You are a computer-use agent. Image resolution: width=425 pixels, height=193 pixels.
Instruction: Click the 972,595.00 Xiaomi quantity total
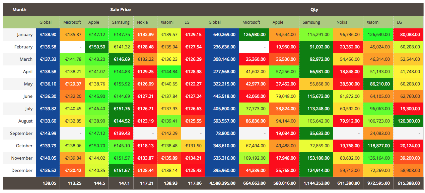click(378, 183)
